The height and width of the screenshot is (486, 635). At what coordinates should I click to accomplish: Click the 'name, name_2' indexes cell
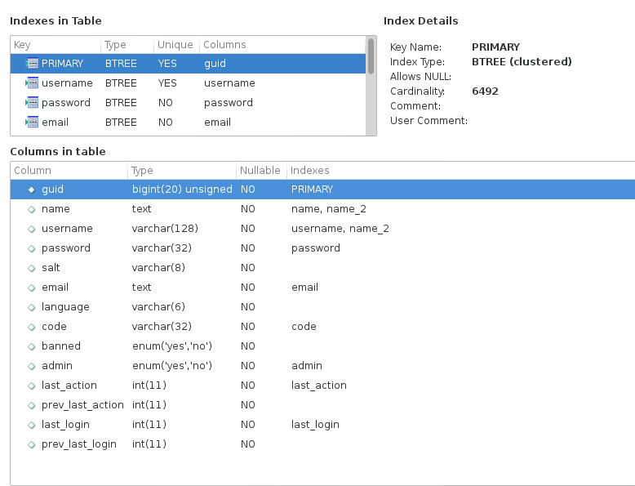329,209
